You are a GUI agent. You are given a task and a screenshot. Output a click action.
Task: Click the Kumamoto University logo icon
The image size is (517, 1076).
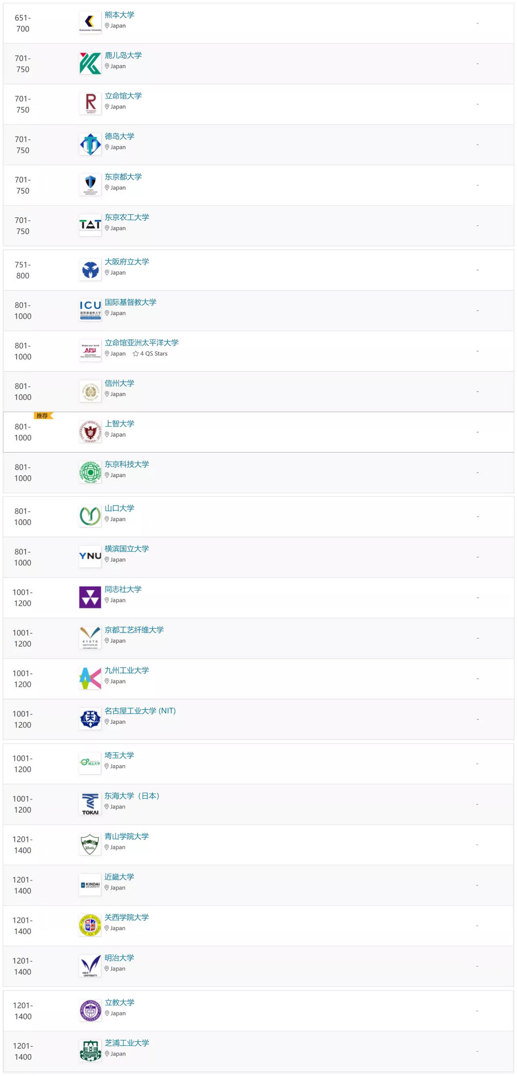point(90,23)
